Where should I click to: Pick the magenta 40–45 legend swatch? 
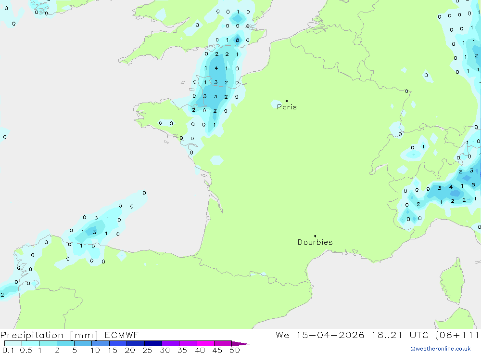(x=205, y=343)
